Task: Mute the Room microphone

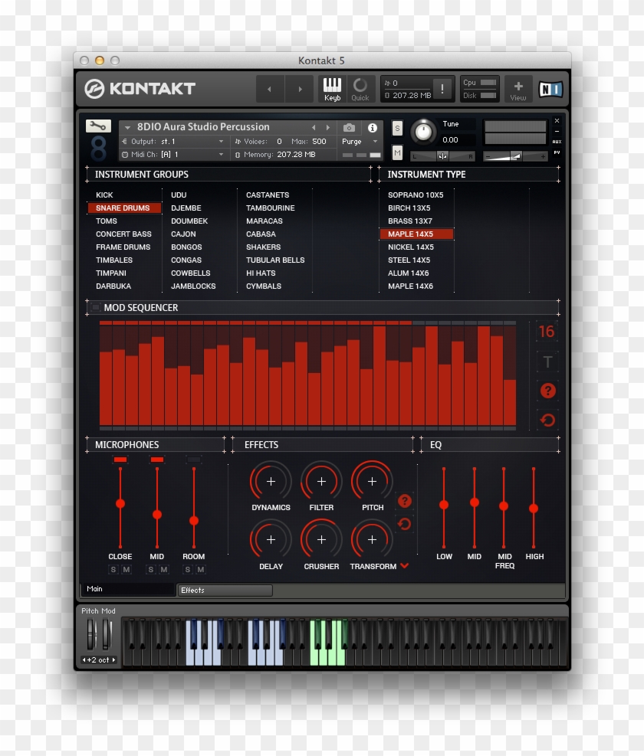Action: pyautogui.click(x=201, y=569)
